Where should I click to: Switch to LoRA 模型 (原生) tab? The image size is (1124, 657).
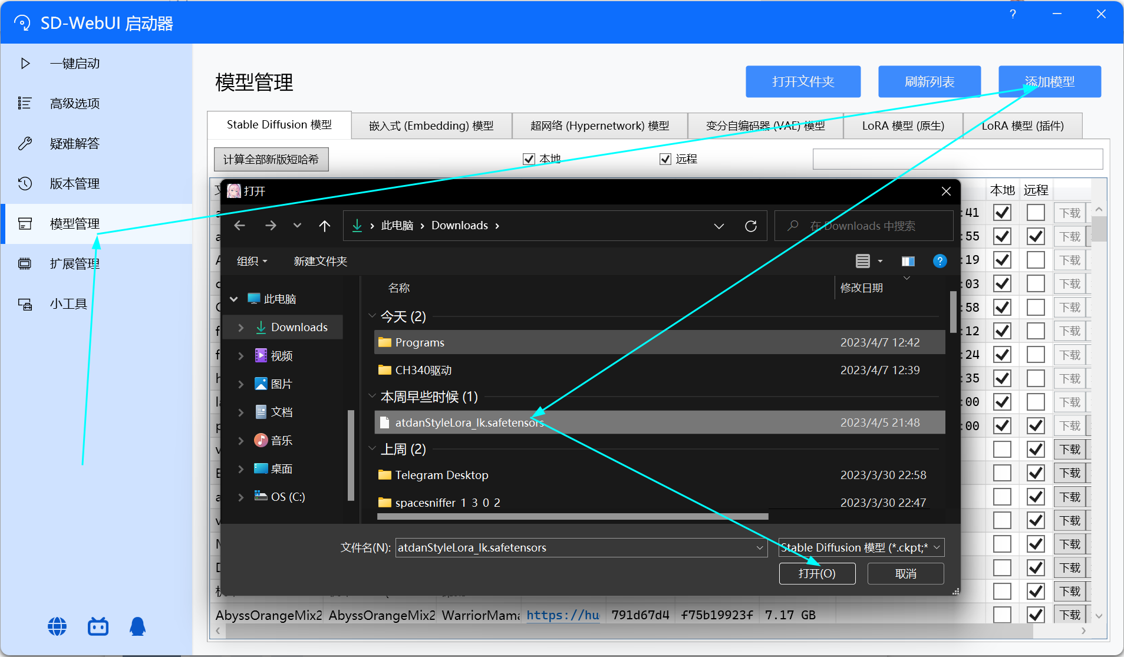[903, 126]
